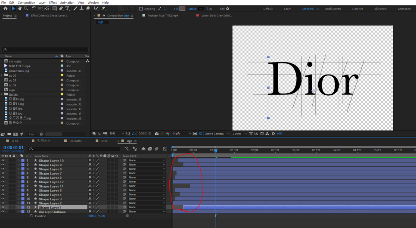Create a new folder in Project panel
The height and width of the screenshot is (228, 416).
click(x=9, y=134)
